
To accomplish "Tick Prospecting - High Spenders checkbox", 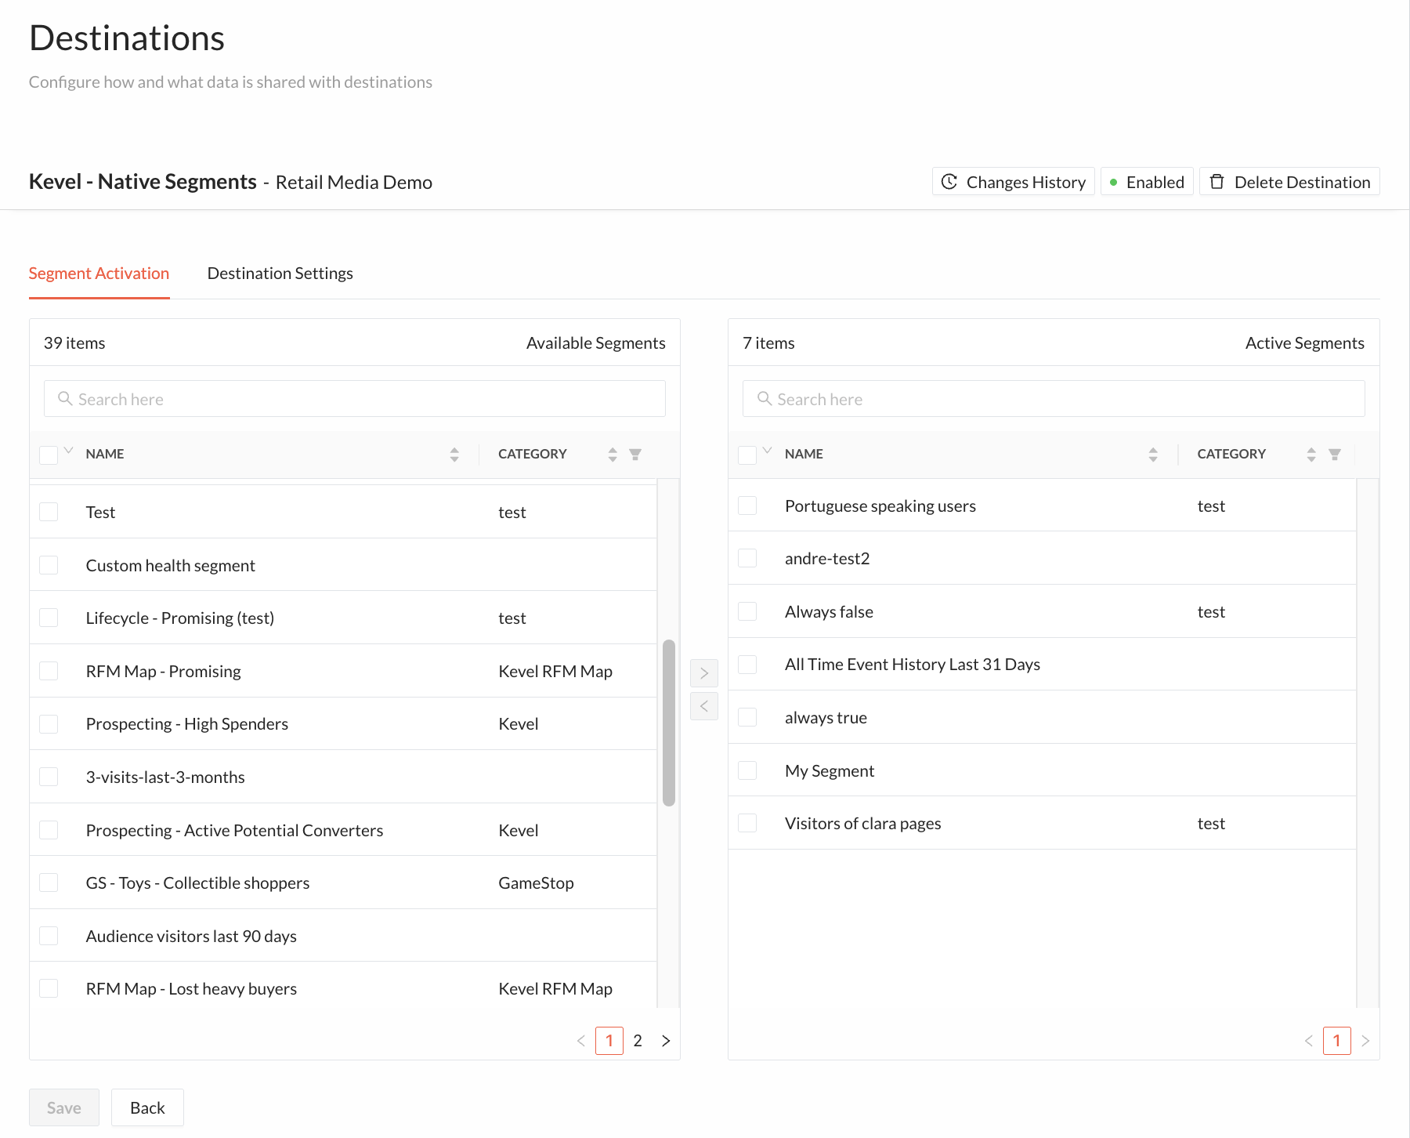I will [x=49, y=723].
